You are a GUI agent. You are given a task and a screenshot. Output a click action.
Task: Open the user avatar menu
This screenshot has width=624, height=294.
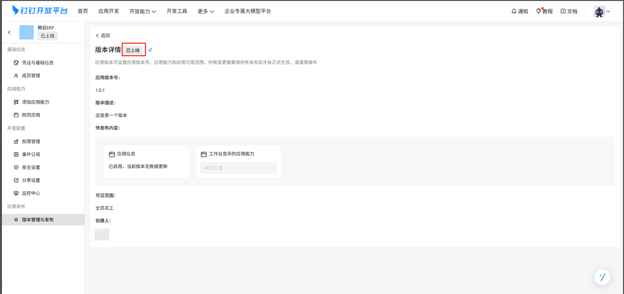click(599, 11)
